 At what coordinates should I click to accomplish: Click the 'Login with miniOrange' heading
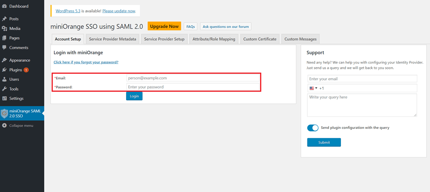78,53
